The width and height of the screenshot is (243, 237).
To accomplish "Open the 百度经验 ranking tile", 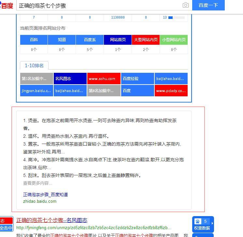I will (137, 79).
